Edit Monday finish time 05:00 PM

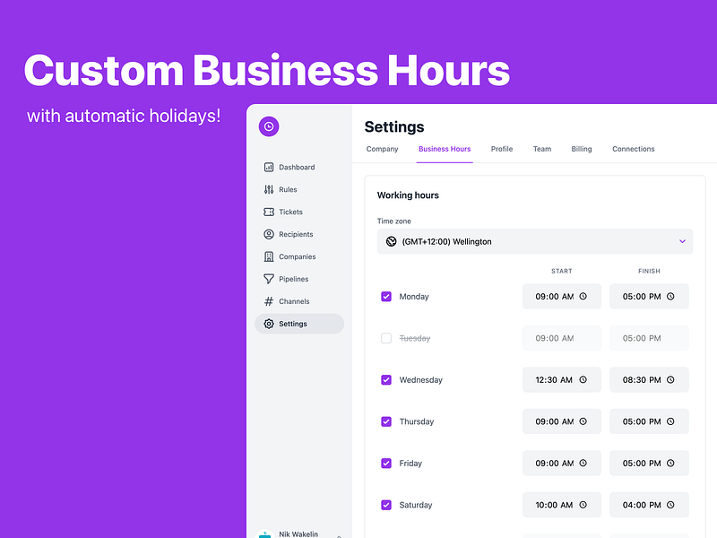(649, 297)
